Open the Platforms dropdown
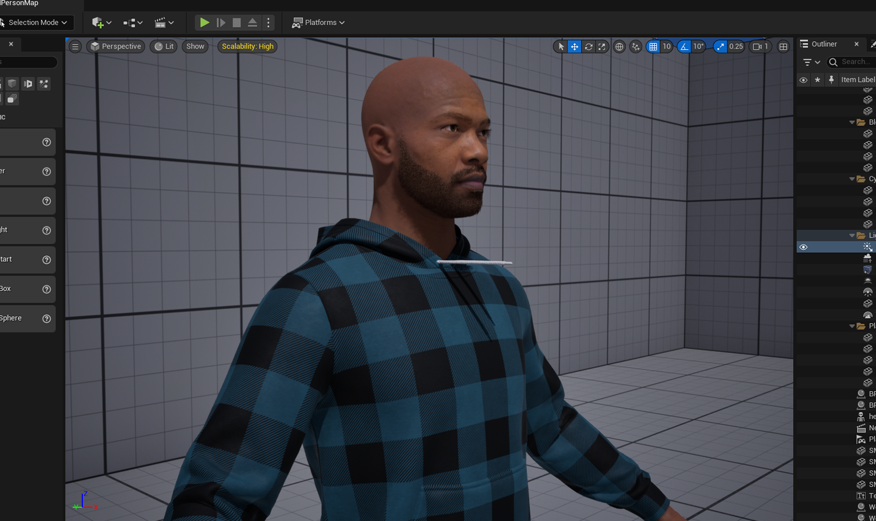The height and width of the screenshot is (521, 876). [318, 22]
